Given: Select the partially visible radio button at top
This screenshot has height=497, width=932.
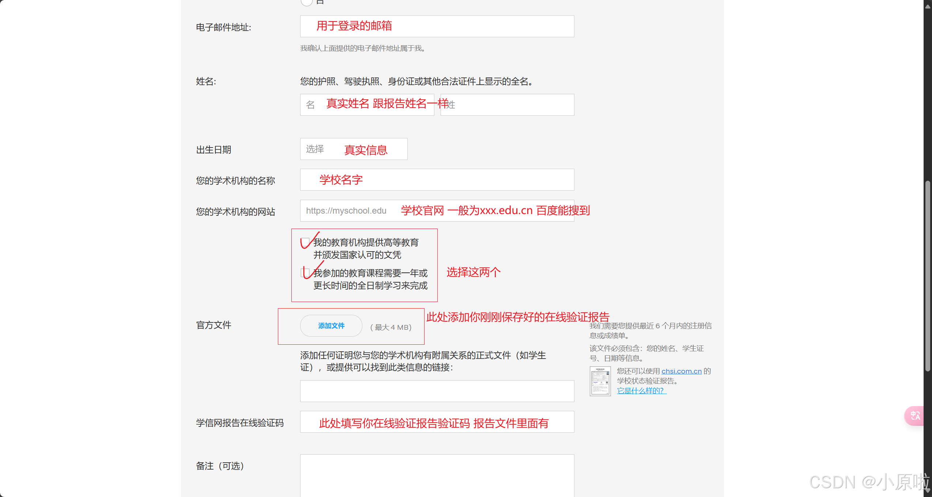Looking at the screenshot, I should tap(306, 2).
